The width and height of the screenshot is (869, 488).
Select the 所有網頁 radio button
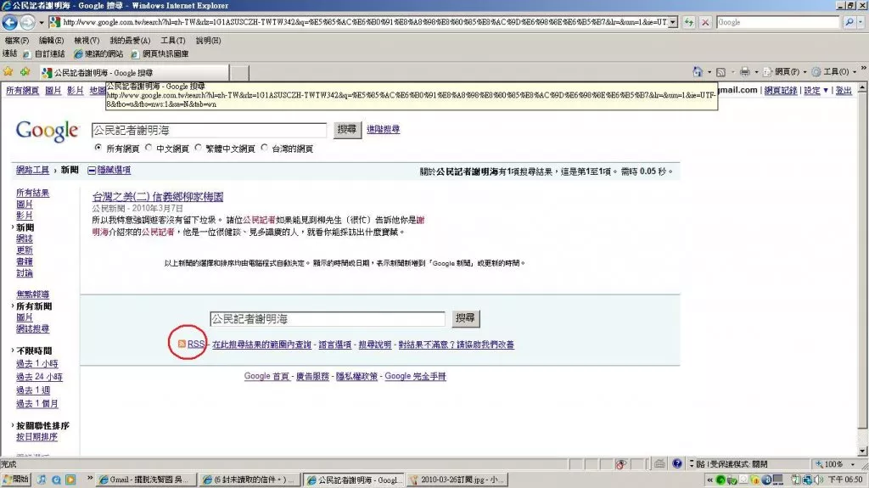[x=98, y=148]
